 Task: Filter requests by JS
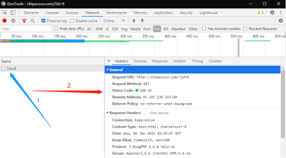click(x=107, y=29)
